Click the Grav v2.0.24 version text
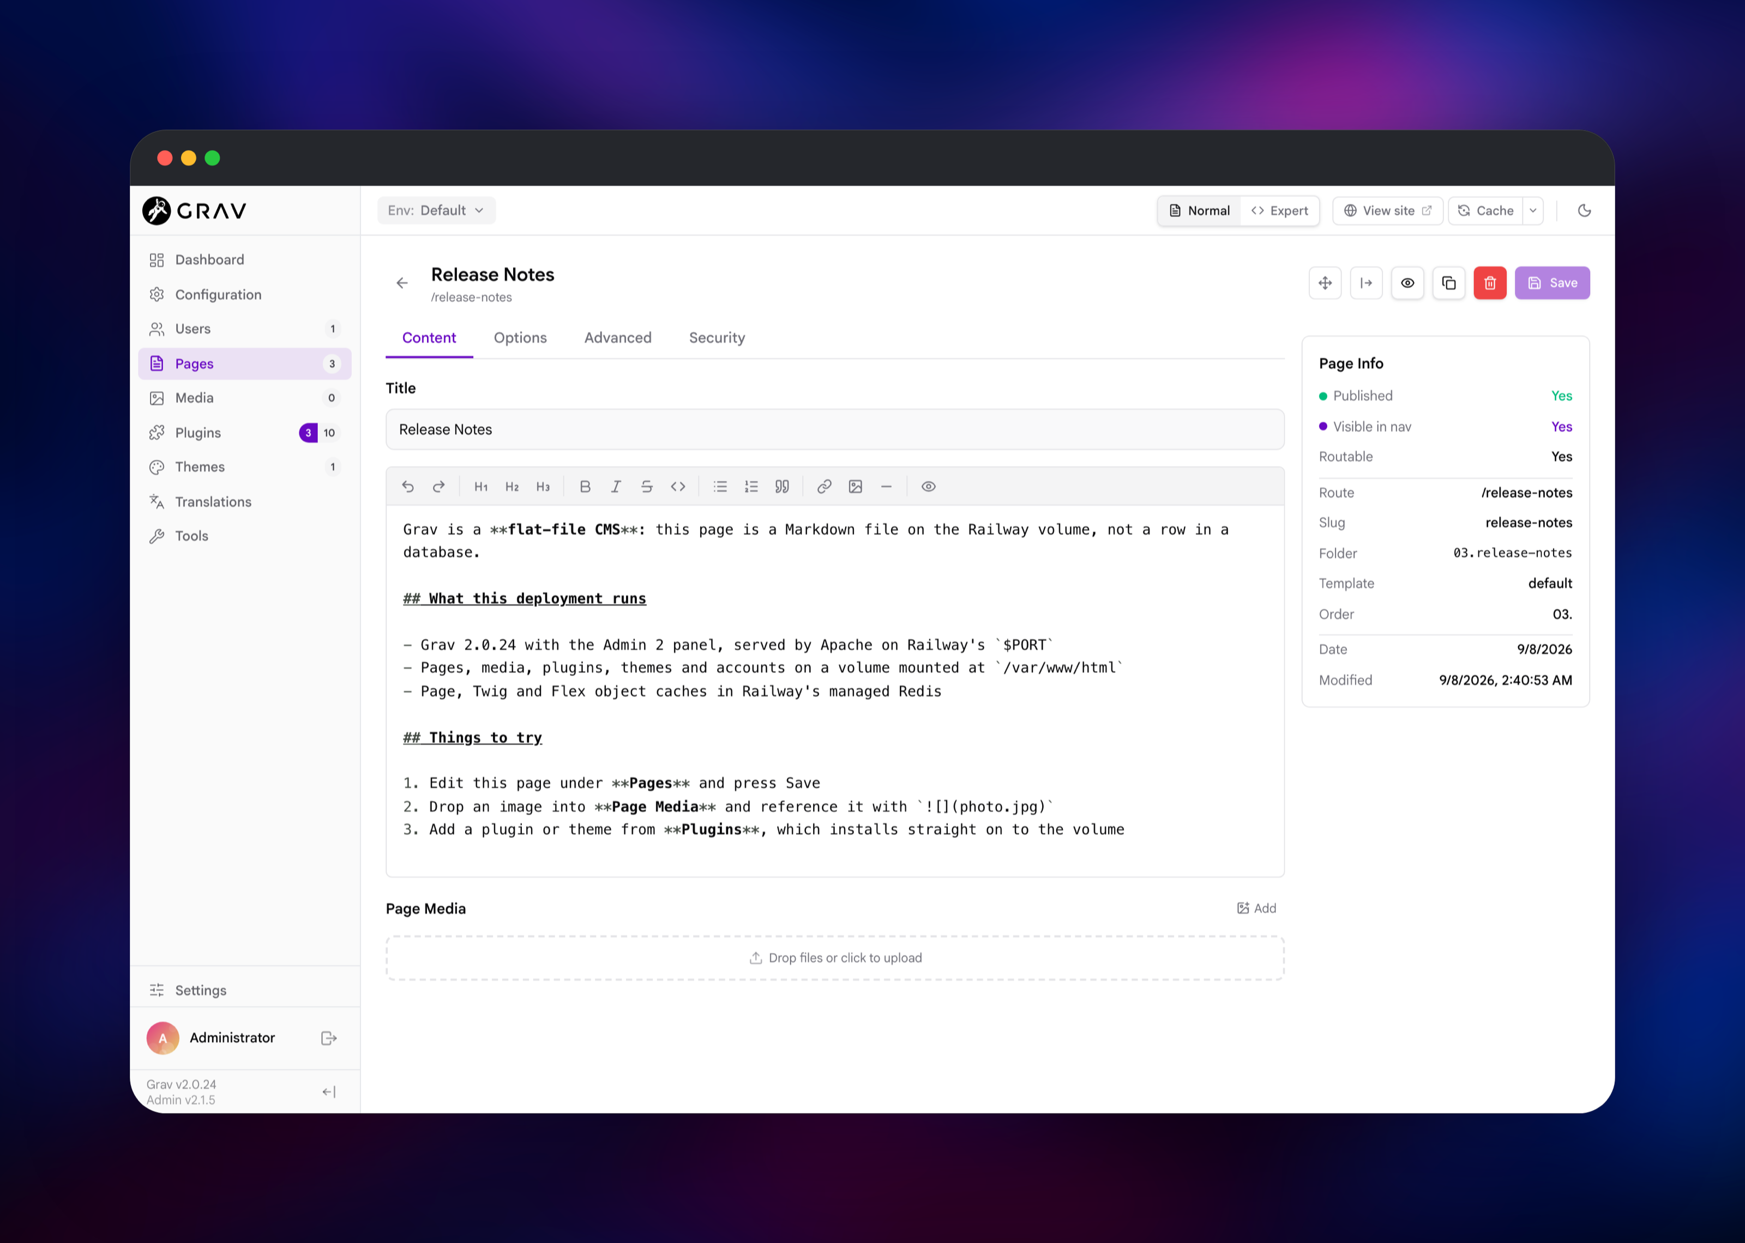Image resolution: width=1745 pixels, height=1243 pixels. tap(182, 1084)
